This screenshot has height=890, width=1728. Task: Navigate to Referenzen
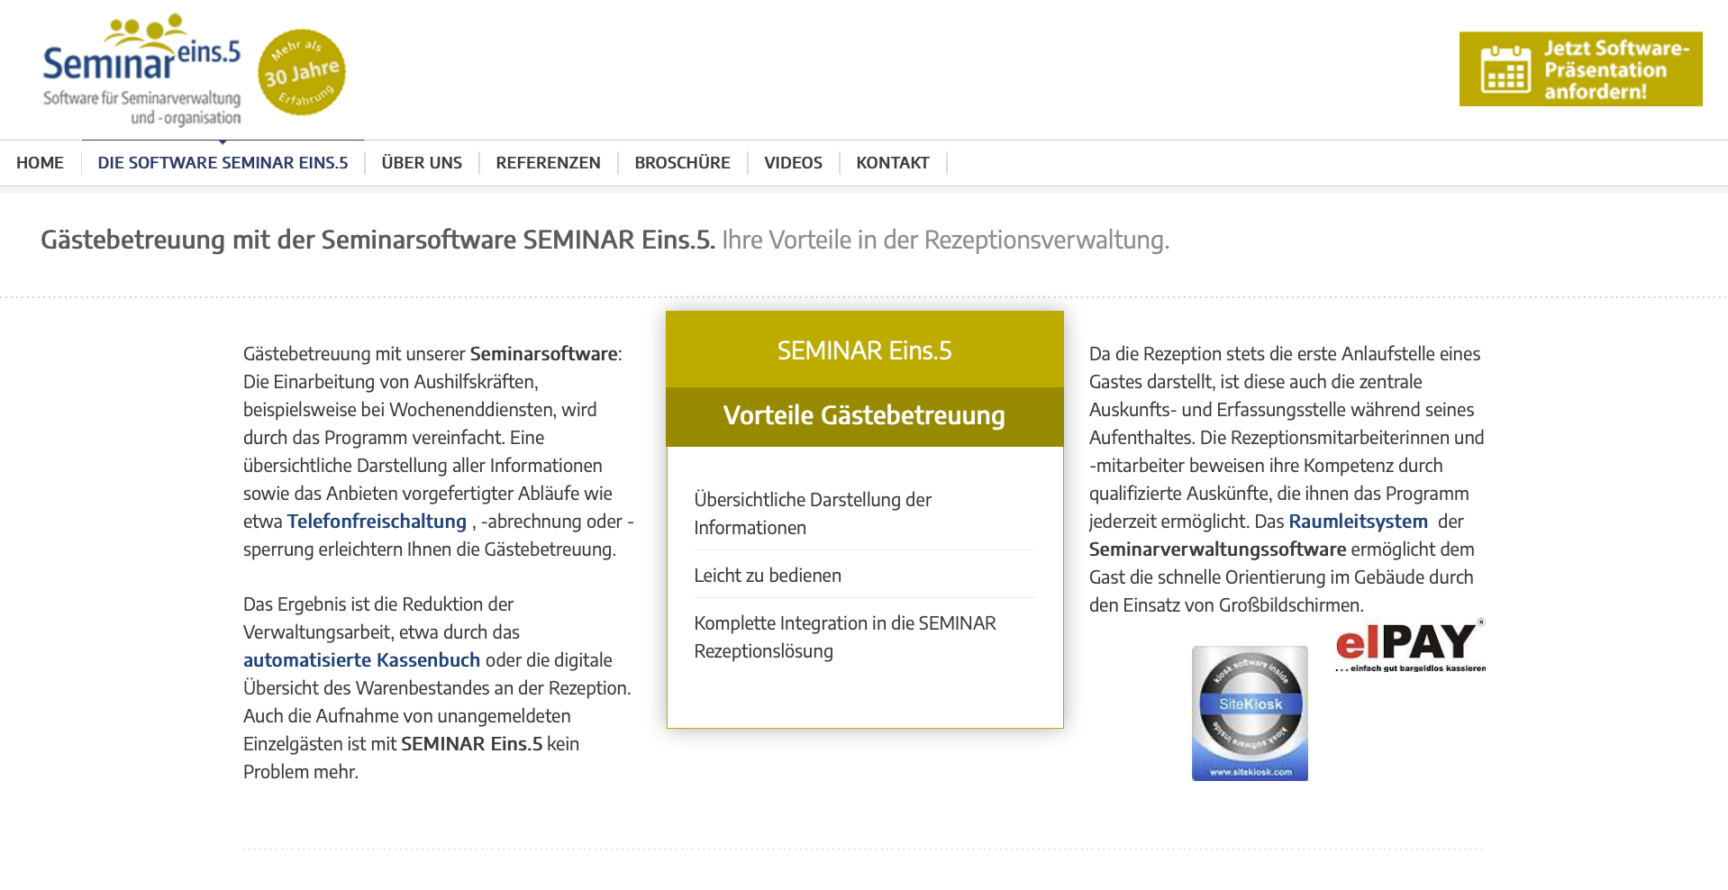click(548, 163)
